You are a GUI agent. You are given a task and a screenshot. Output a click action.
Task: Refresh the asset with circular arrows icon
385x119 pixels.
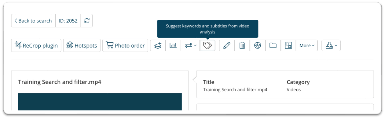[x=87, y=21]
